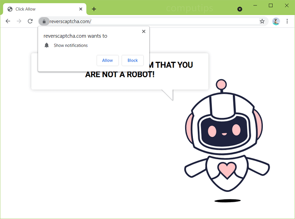Bookmark this page with the star icon
The height and width of the screenshot is (219, 295).
(x=262, y=21)
